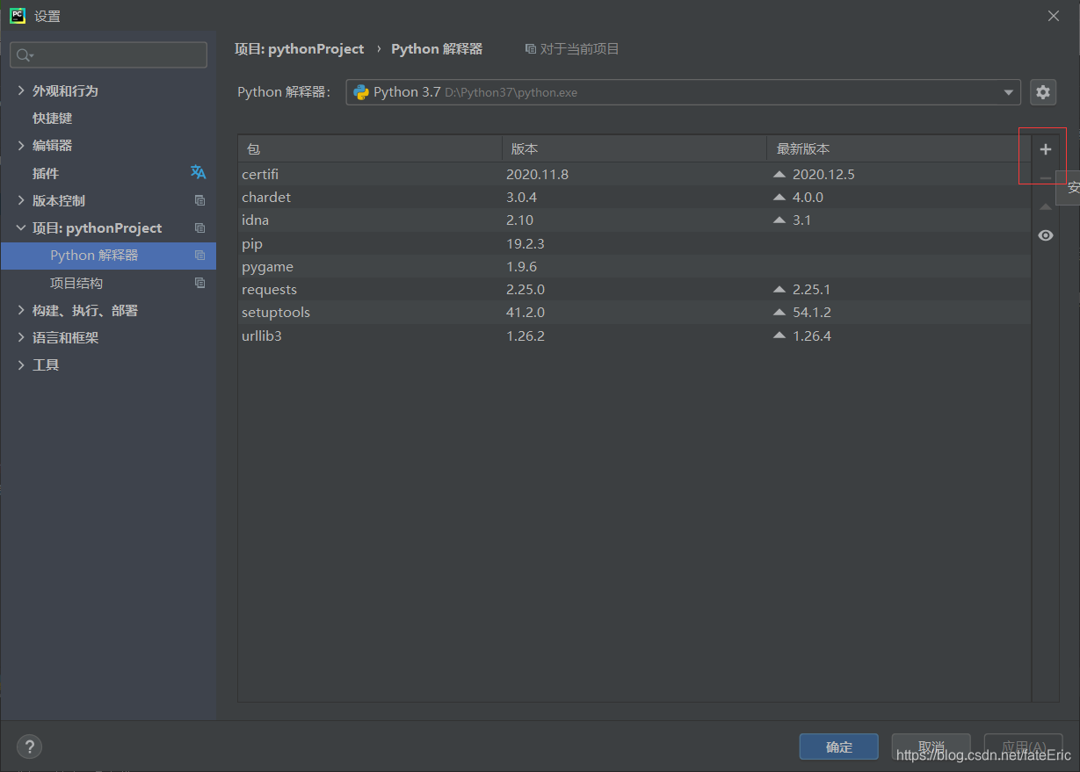
Task: Expand the 工具 section
Action: (x=21, y=364)
